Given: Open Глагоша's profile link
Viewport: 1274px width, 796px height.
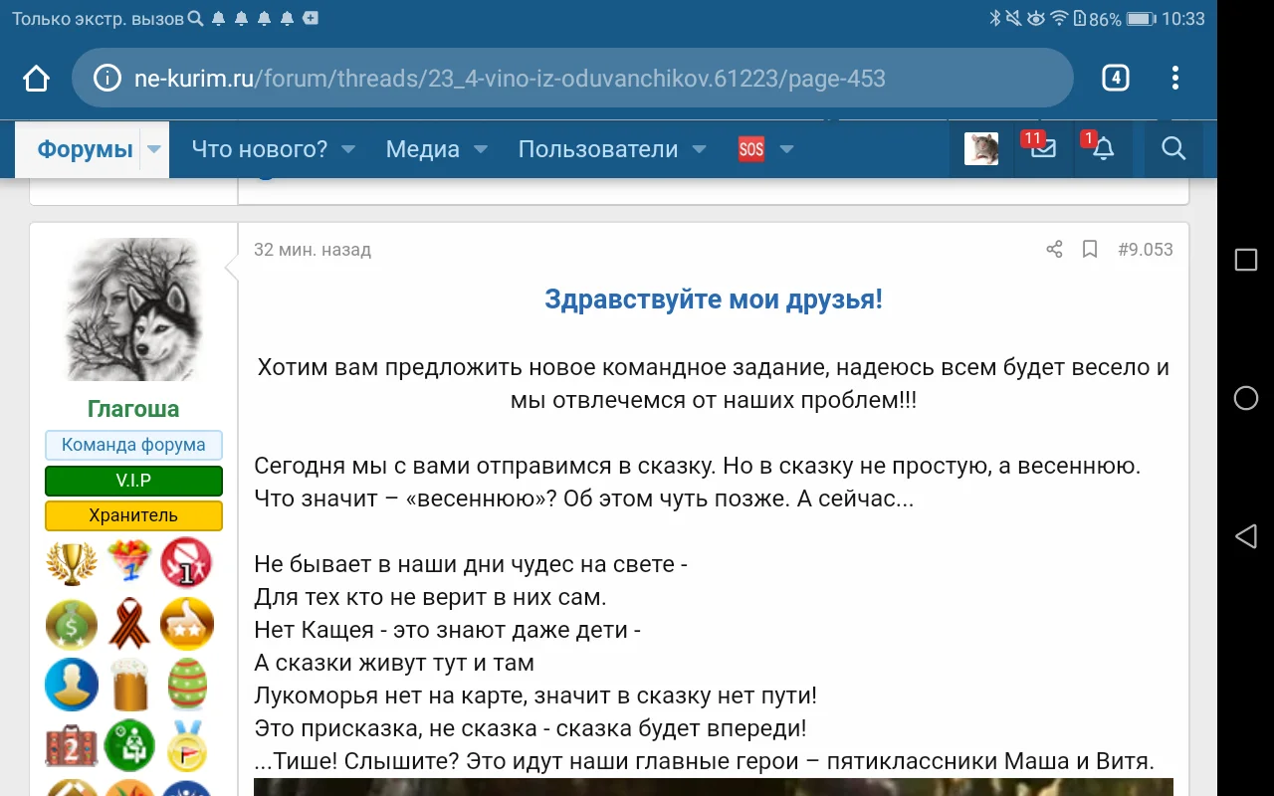Looking at the screenshot, I should point(133,407).
